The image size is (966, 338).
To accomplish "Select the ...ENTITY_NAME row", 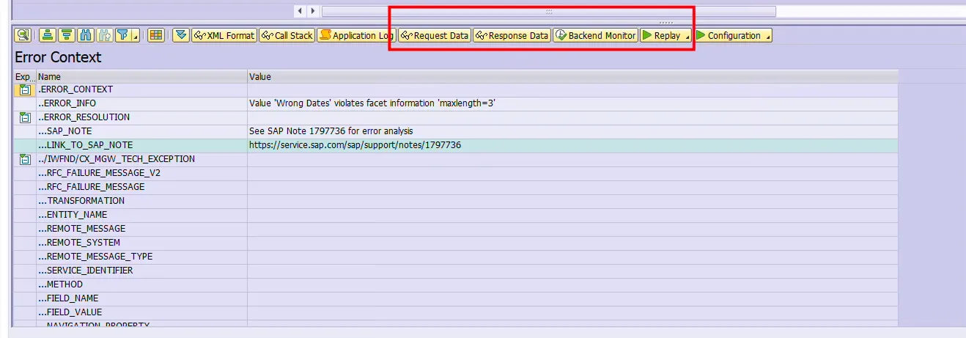I will 456,215.
